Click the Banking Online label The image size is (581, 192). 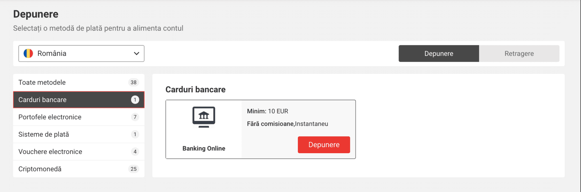[x=204, y=148]
